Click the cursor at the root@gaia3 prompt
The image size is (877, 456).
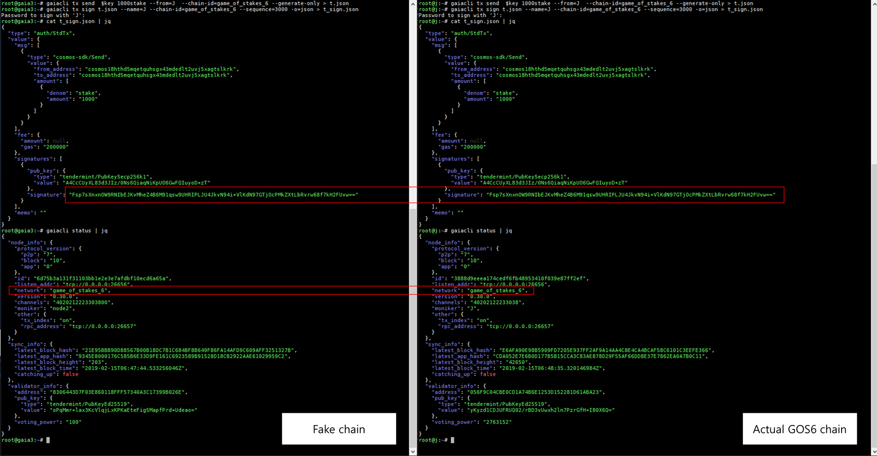[x=48, y=440]
